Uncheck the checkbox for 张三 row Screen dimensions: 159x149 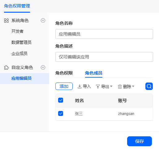coord(61,113)
